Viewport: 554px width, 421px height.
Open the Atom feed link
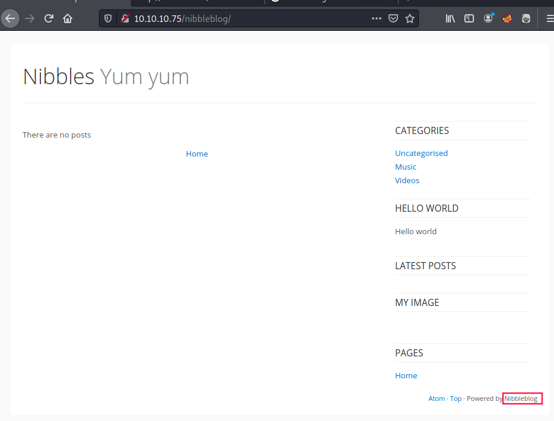[437, 398]
